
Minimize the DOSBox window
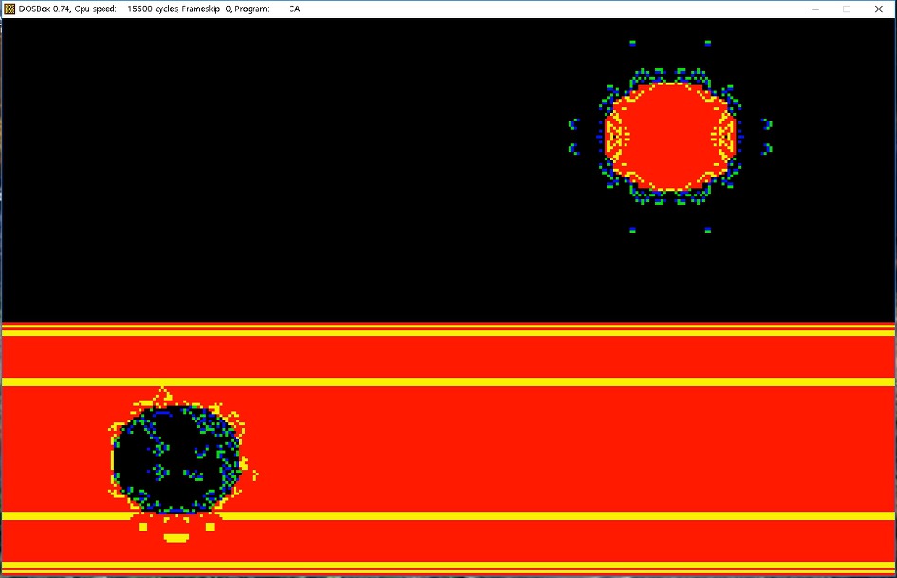coord(815,9)
